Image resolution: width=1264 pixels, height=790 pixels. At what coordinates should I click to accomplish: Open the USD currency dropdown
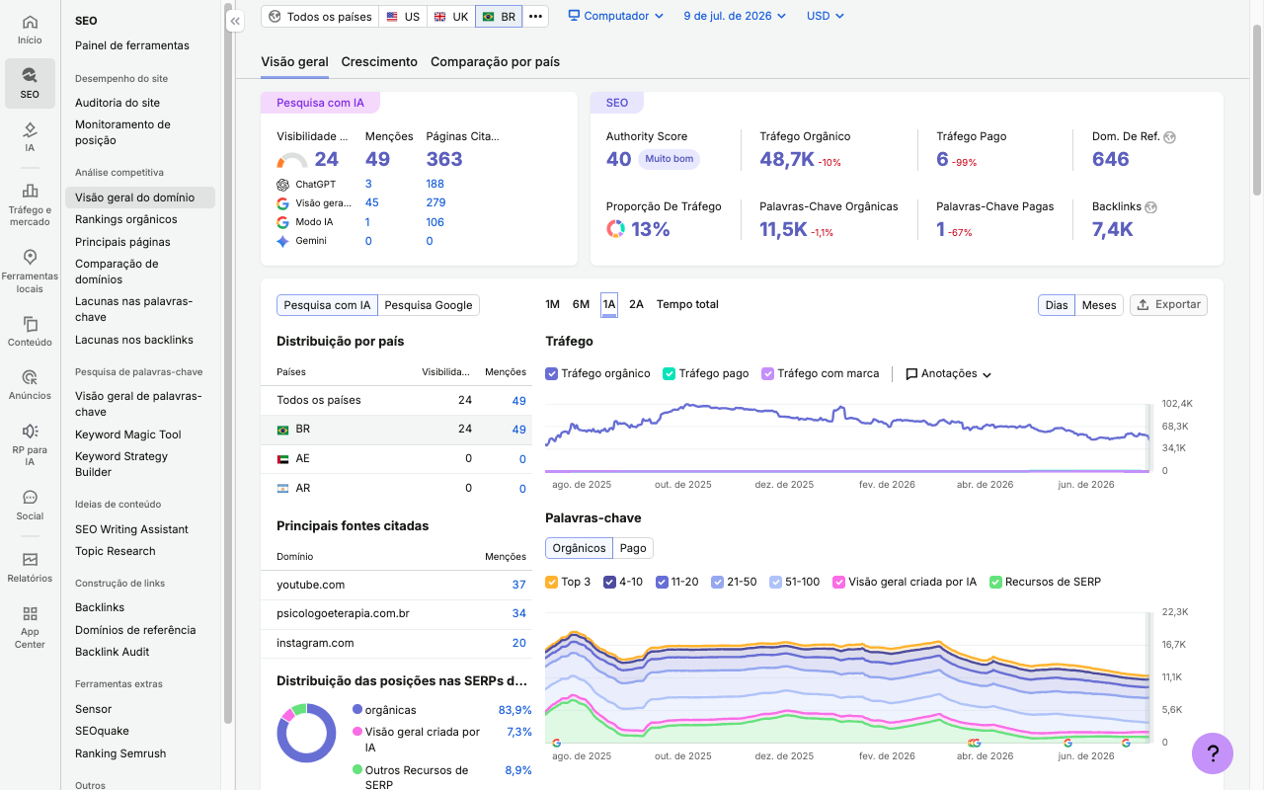(x=826, y=16)
